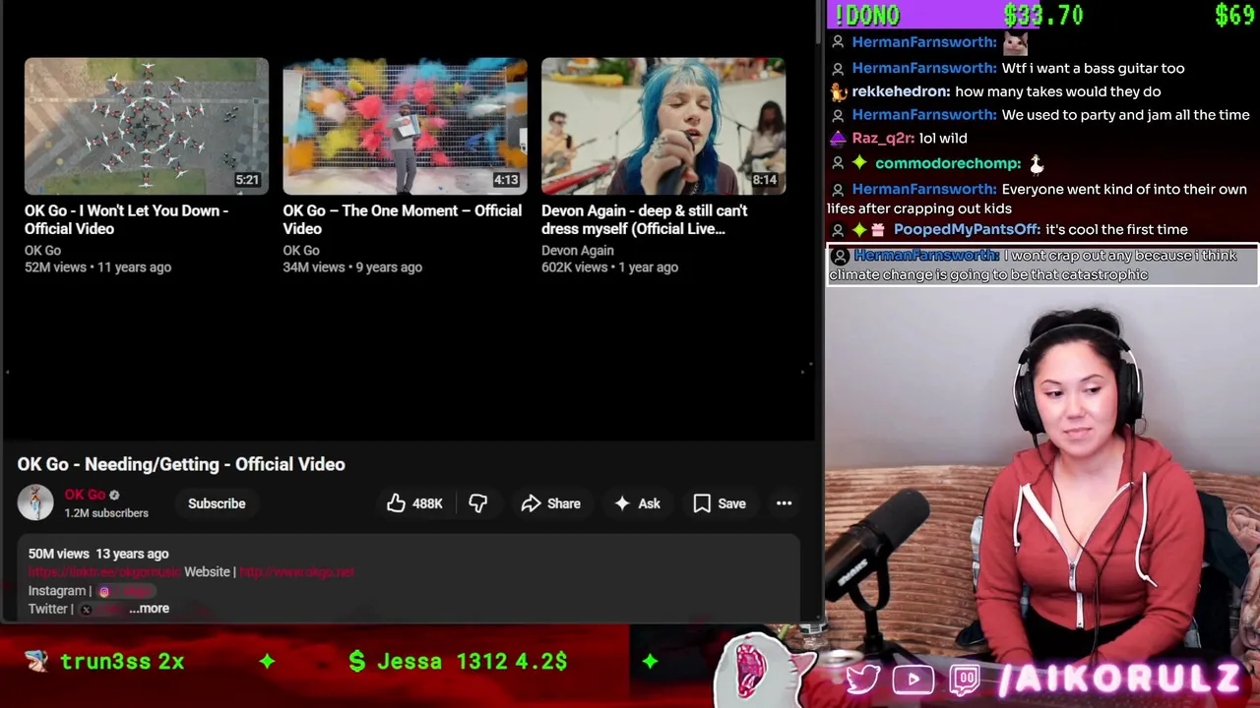Click the YouTube icon in overlay

coord(913,679)
